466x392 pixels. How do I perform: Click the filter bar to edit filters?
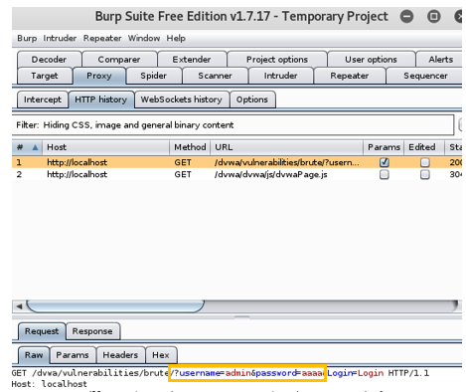[233, 125]
